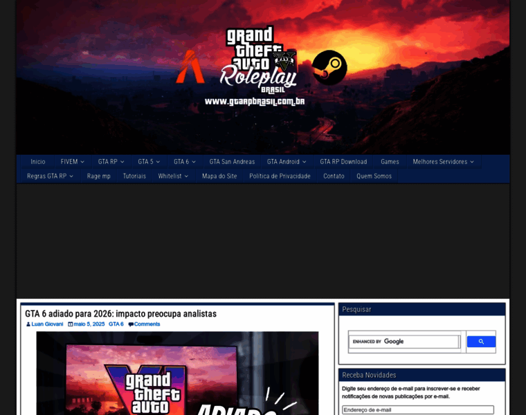Expand the GTA 6 dropdown menu
The height and width of the screenshot is (415, 526).
click(x=185, y=162)
